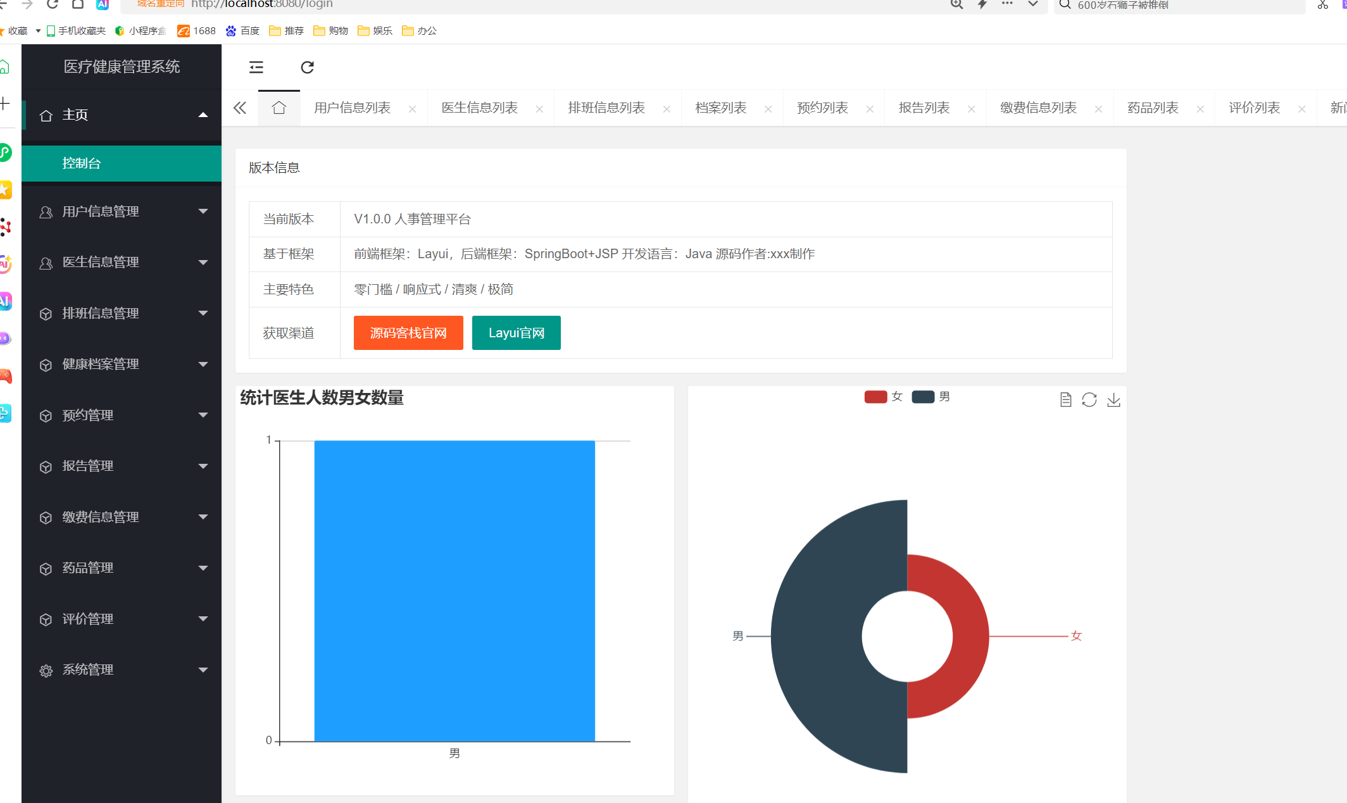This screenshot has height=803, width=1347.
Task: Switch to the 预约列表 tab
Action: [x=822, y=108]
